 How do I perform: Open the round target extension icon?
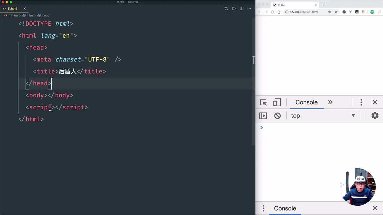click(344, 12)
